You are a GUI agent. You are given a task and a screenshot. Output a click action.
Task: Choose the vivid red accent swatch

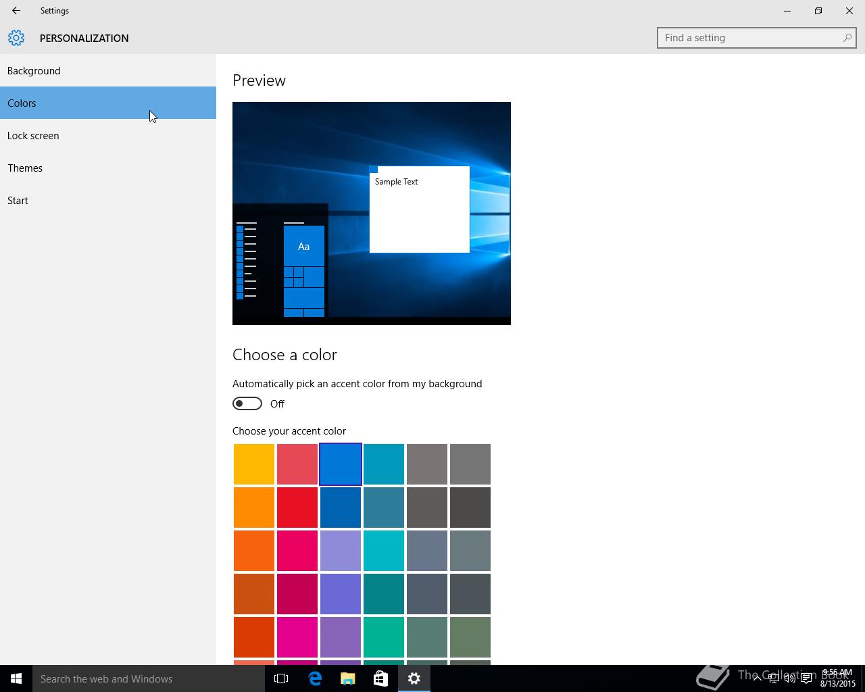(x=297, y=508)
